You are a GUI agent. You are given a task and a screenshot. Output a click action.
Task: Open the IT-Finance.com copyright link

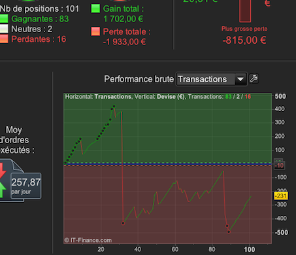(88, 240)
